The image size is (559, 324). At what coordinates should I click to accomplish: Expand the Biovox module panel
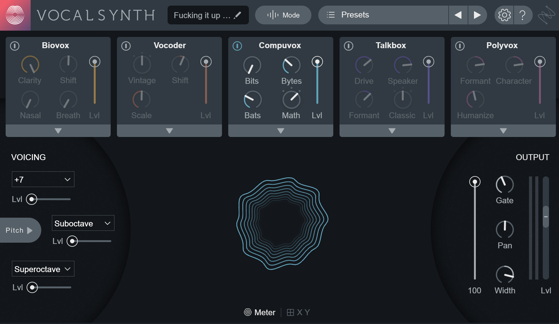pos(58,131)
